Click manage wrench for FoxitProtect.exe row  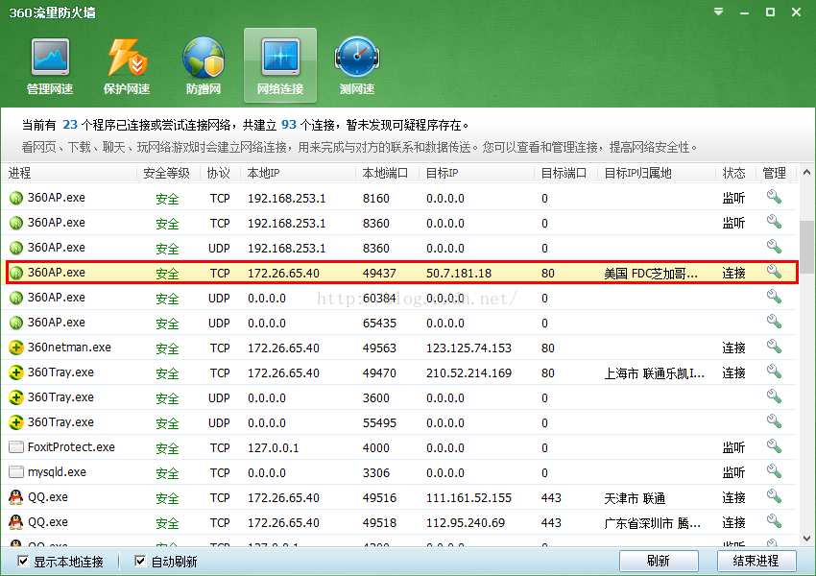pos(774,447)
